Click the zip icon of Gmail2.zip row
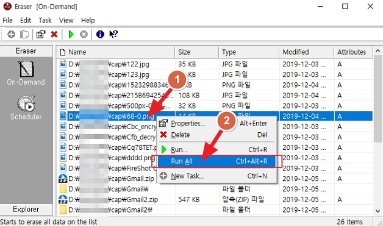383x226 pixels. pos(63,199)
